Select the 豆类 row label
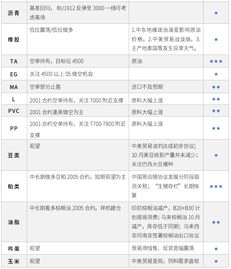The image size is (231, 269). [x=14, y=156]
